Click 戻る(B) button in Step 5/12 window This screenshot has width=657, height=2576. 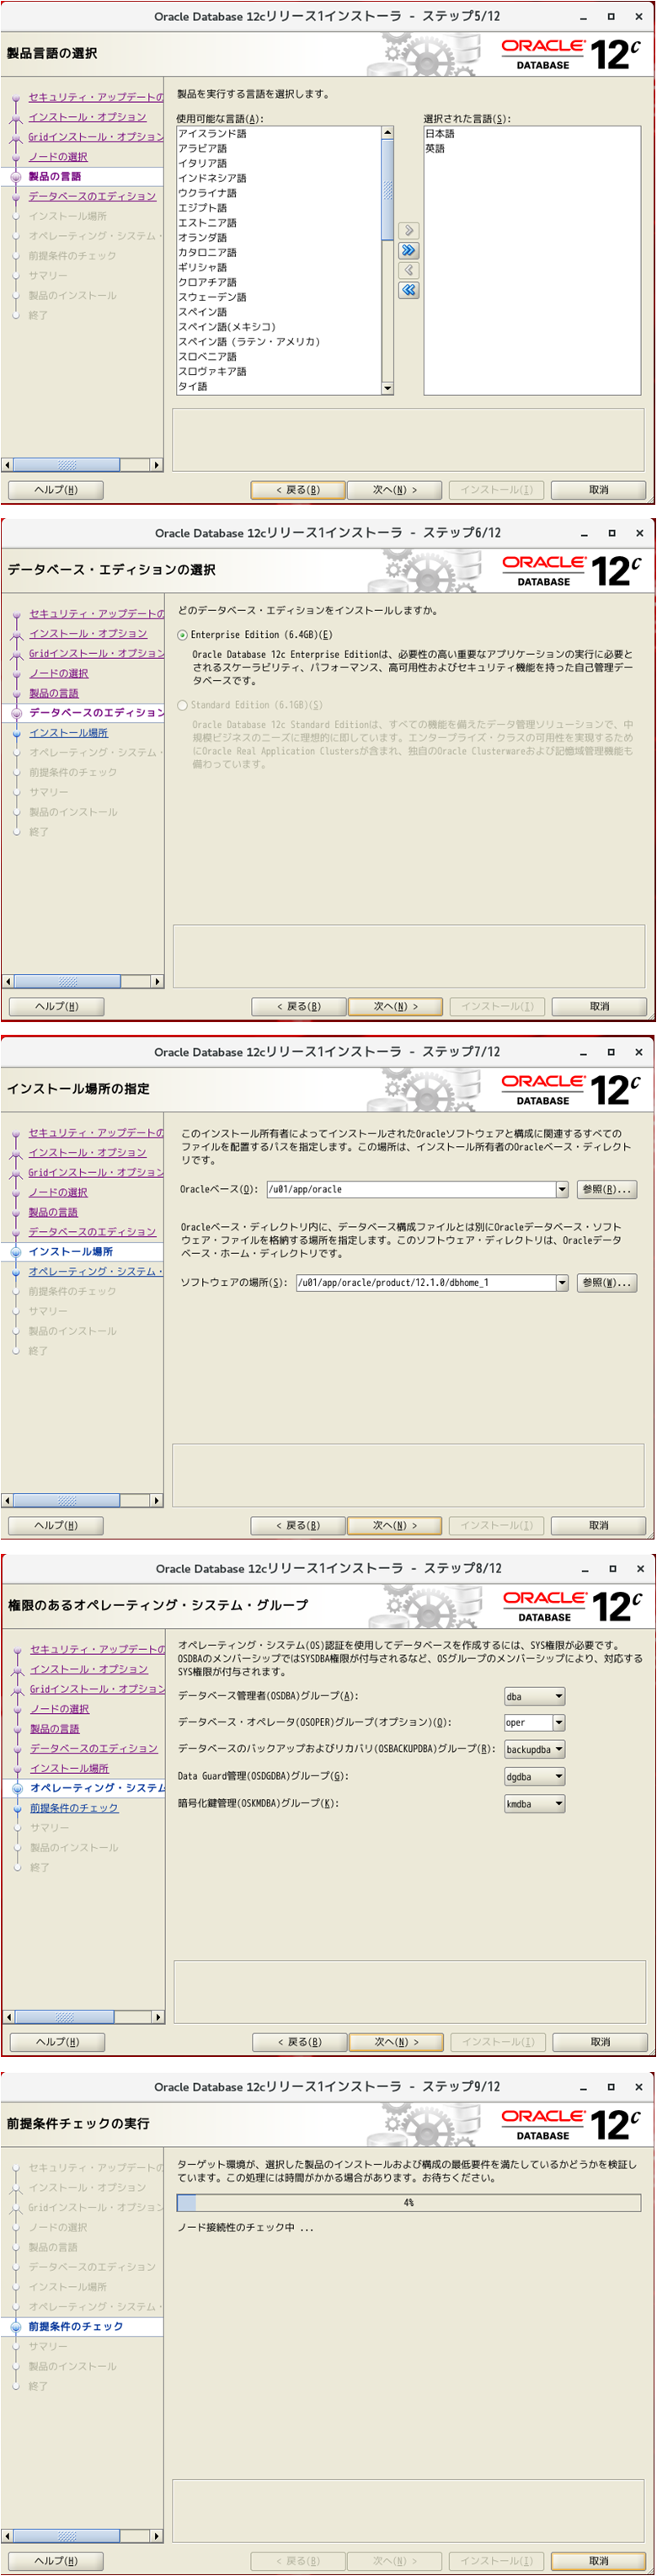pos(298,490)
